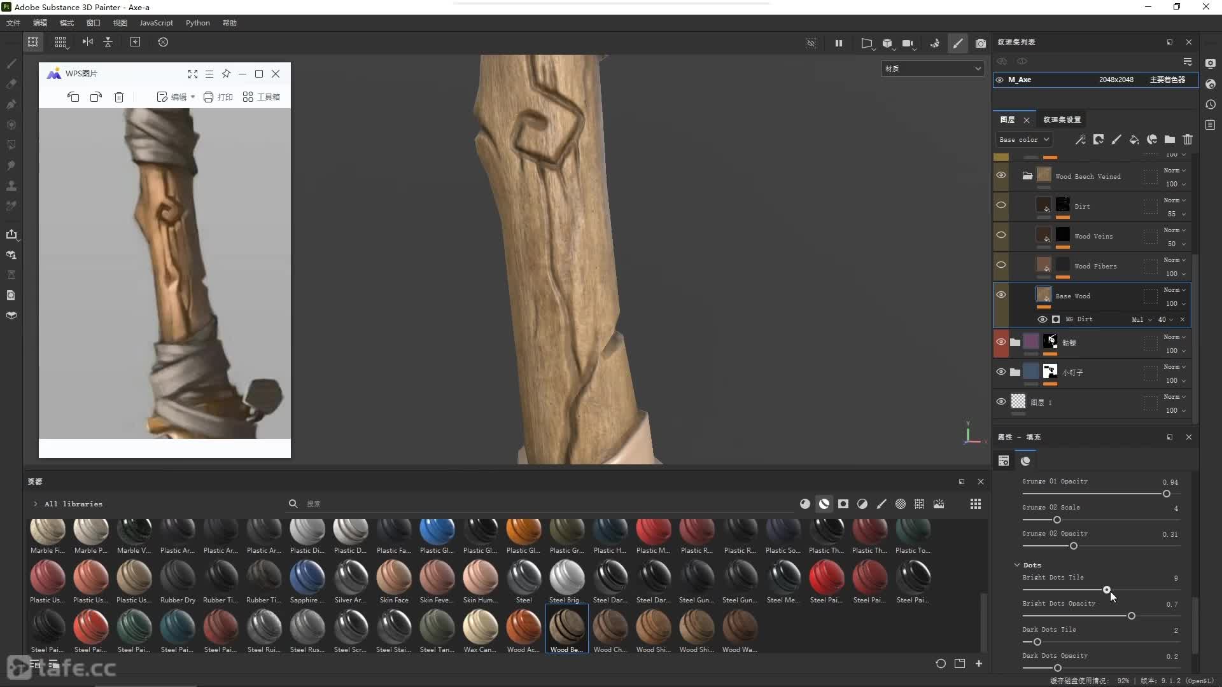Open the perspective view mode options
This screenshot has width=1222, height=687.
867,43
